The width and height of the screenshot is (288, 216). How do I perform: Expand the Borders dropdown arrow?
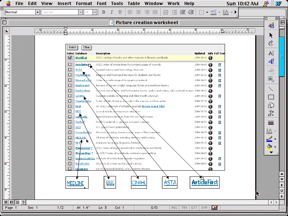coord(207,12)
